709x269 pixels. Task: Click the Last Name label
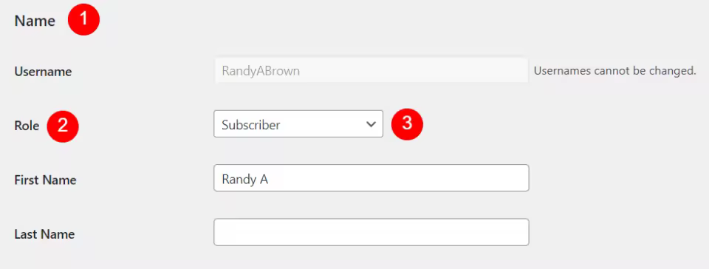[x=44, y=234]
